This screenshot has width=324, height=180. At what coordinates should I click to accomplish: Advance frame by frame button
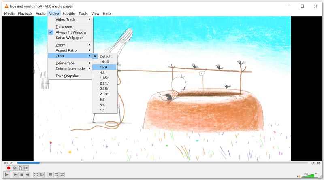click(x=26, y=168)
